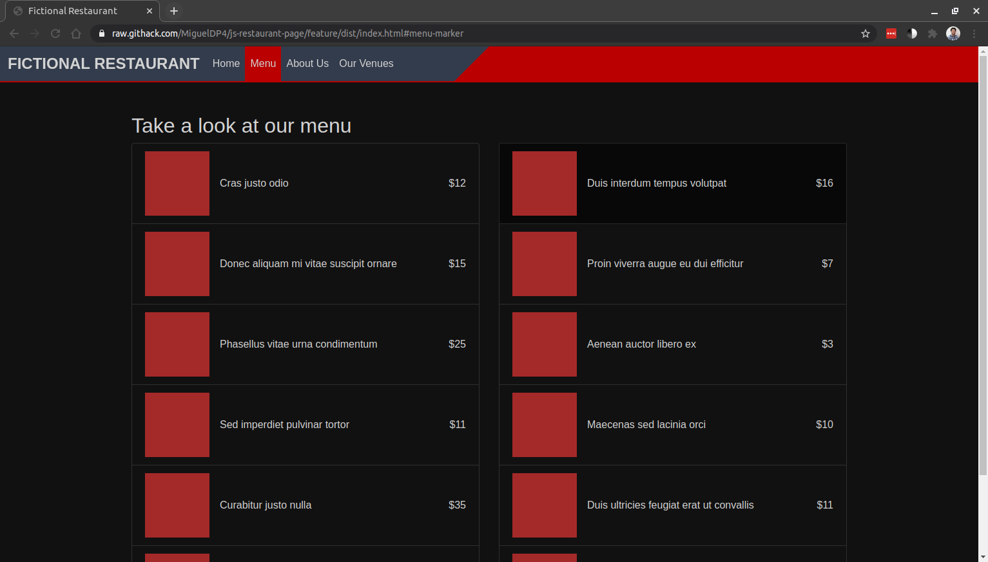Click the browser back arrow

tap(14, 33)
